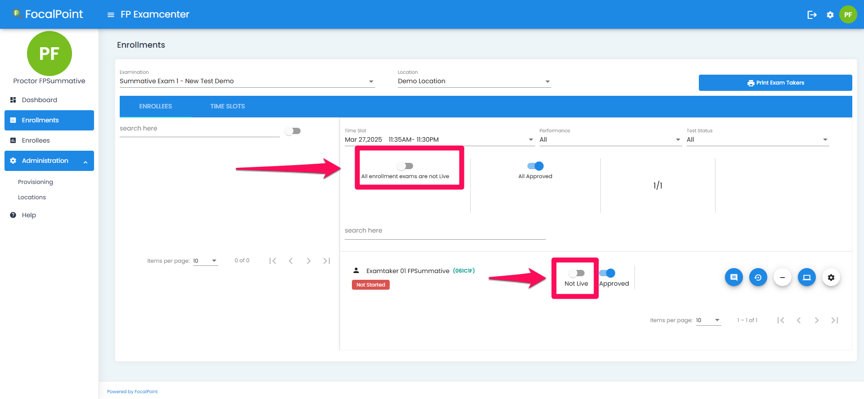Toggle Not Live switch for Examtaker 01
Screen dimensions: 864x399
[x=576, y=273]
